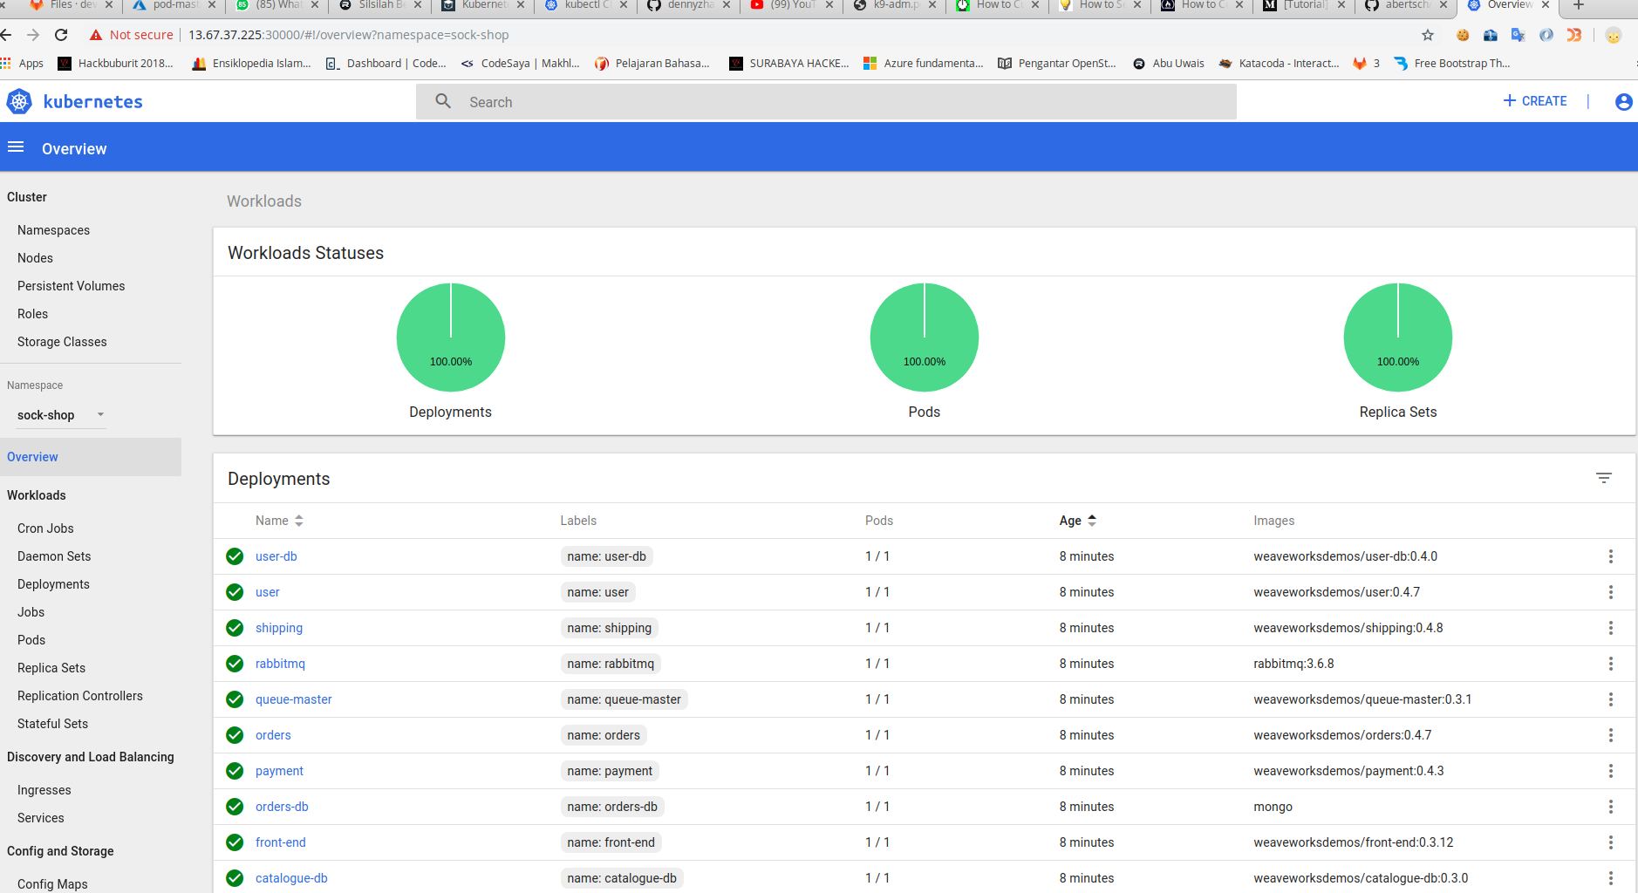Viewport: 1638px width, 893px height.
Task: Open Replication Controllers in sidebar
Action: point(80,696)
